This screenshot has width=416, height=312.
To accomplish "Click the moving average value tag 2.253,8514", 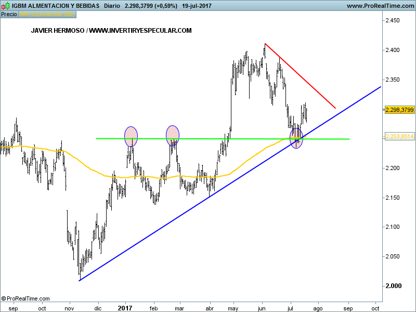I will click(399, 136).
